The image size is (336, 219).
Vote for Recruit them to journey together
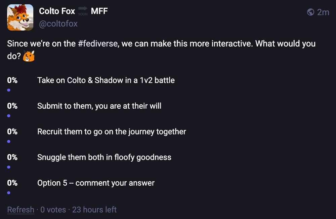(x=112, y=132)
